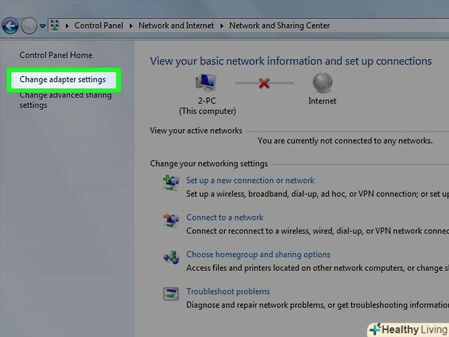Click 'Access files and printers' description
449x337 pixels.
318,268
